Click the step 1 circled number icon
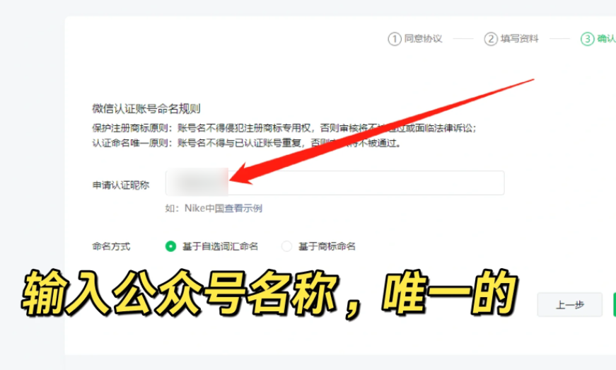This screenshot has width=616, height=370. click(395, 39)
